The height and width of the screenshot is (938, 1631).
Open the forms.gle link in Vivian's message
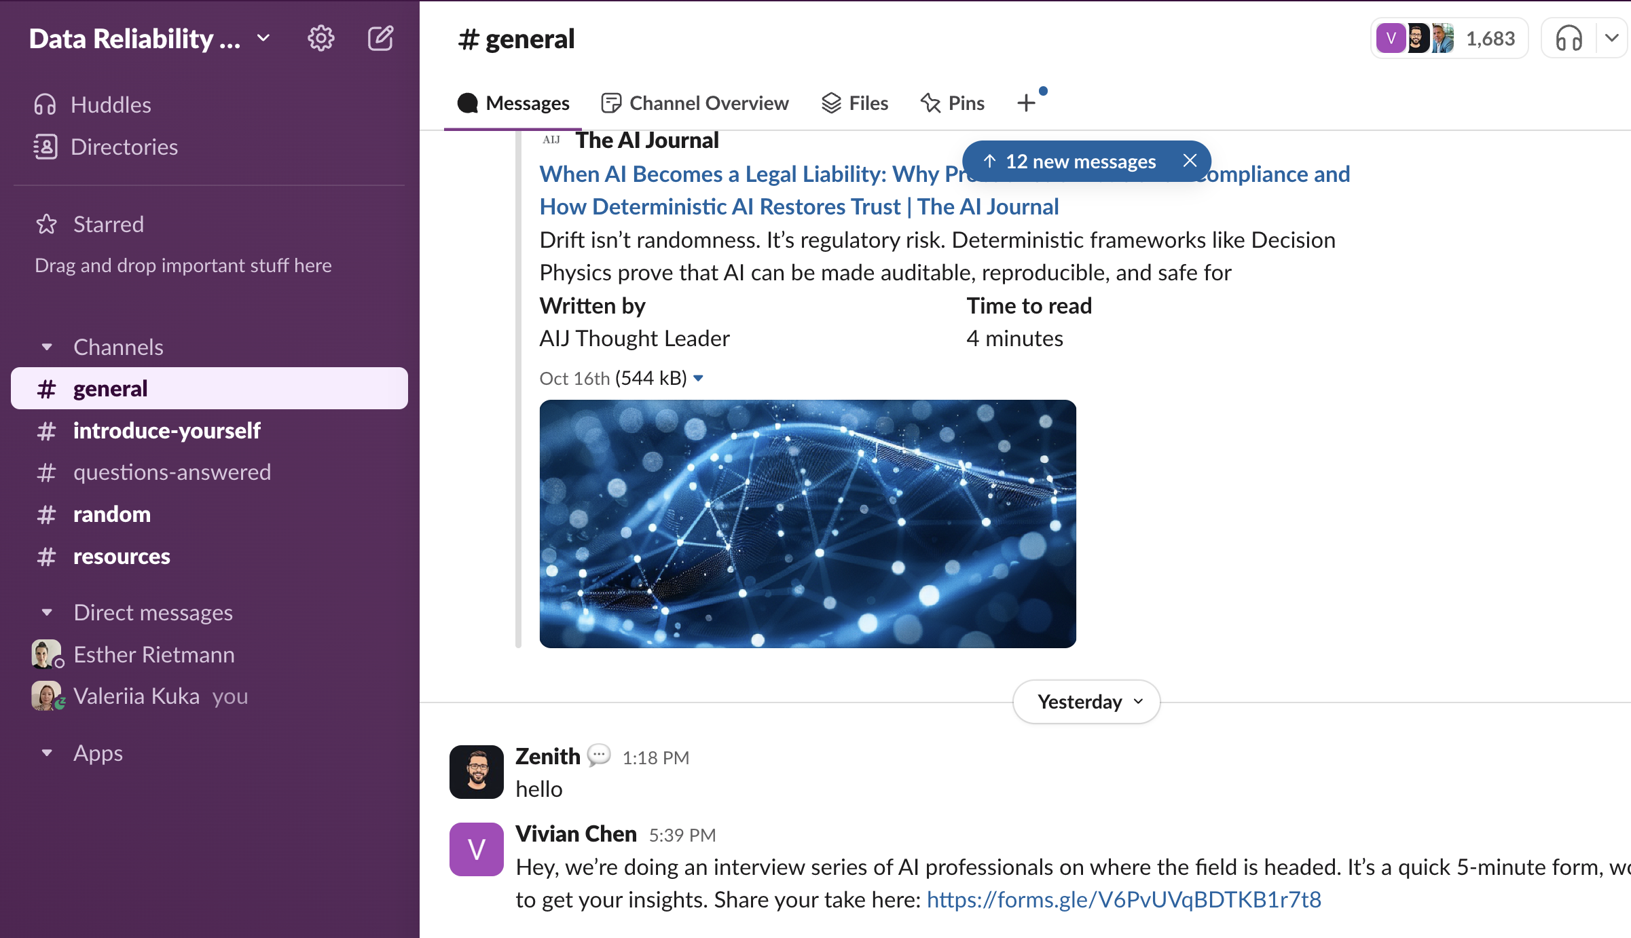pyautogui.click(x=1124, y=899)
